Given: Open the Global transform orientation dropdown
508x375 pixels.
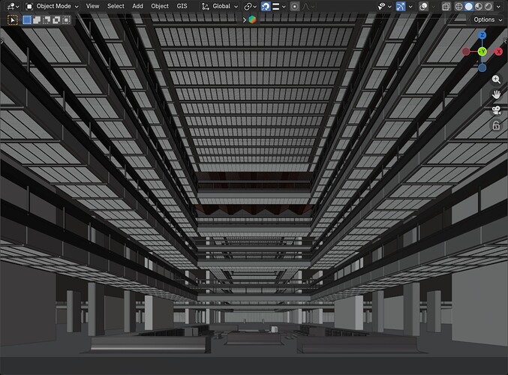Looking at the screenshot, I should 220,6.
